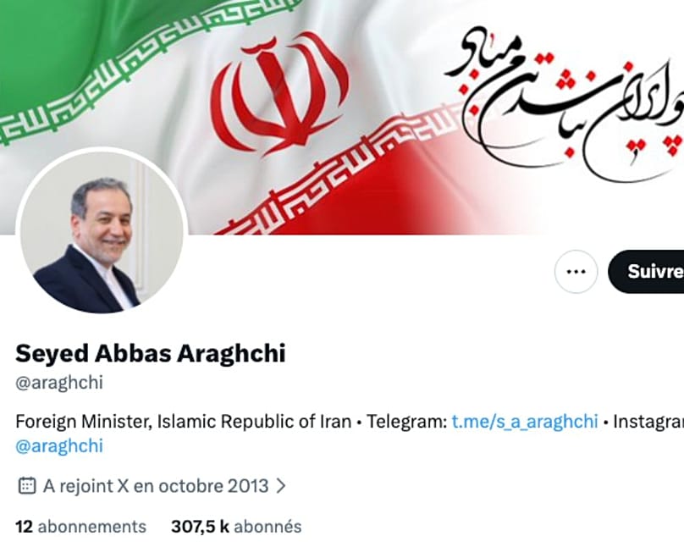
Task: Open the three-dots more options button
Action: click(x=576, y=271)
